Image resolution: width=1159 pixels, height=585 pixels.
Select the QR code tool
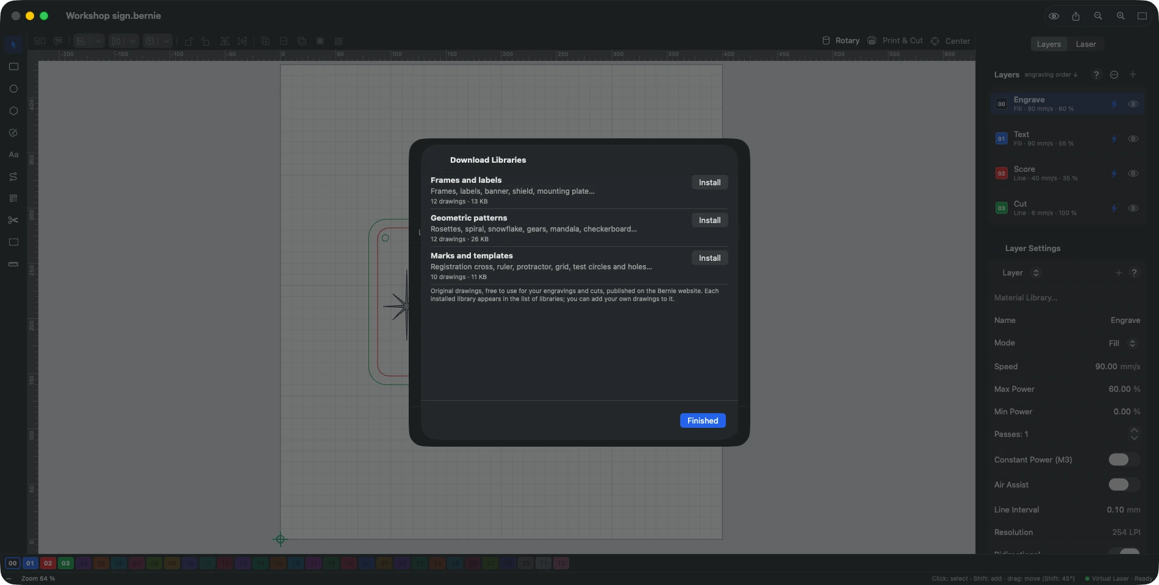pos(13,198)
